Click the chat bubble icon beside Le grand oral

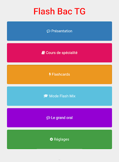[48, 118]
